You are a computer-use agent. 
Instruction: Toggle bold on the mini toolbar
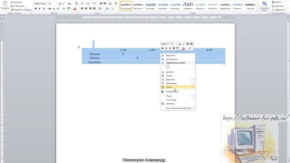[x=162, y=48]
